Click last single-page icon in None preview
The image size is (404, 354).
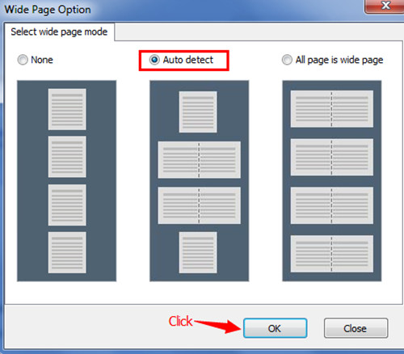[x=67, y=252]
